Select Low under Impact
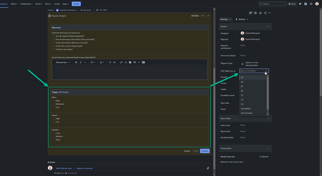 (x=54, y=122)
